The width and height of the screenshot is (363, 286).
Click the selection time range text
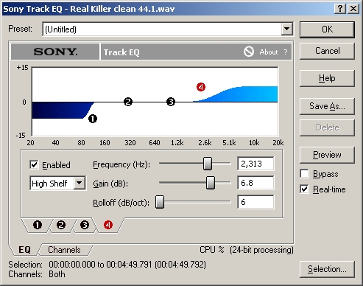pos(127,265)
